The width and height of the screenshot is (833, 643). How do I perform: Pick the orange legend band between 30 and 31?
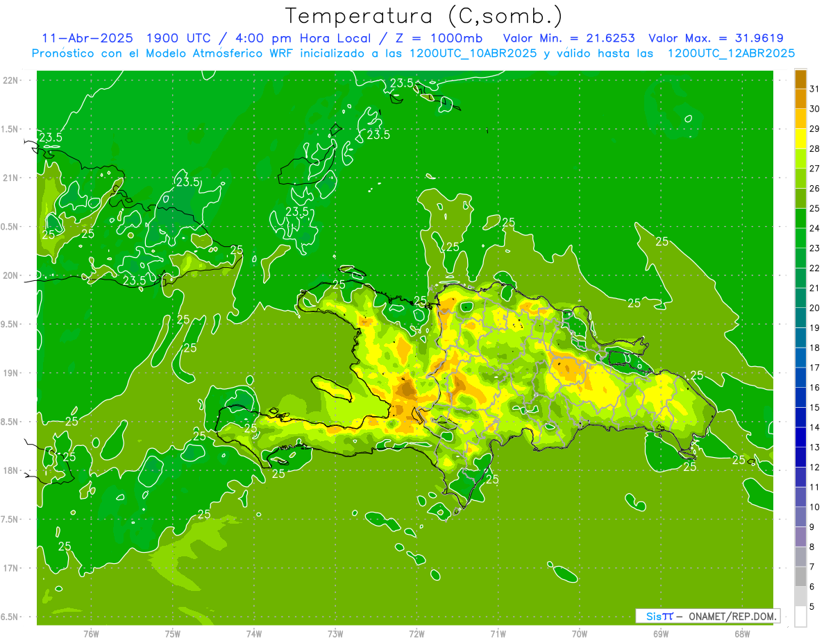pos(800,99)
